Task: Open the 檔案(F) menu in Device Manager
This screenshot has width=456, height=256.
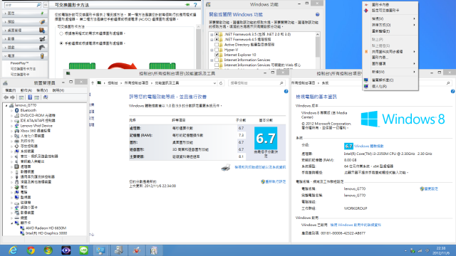Action: pos(11,90)
